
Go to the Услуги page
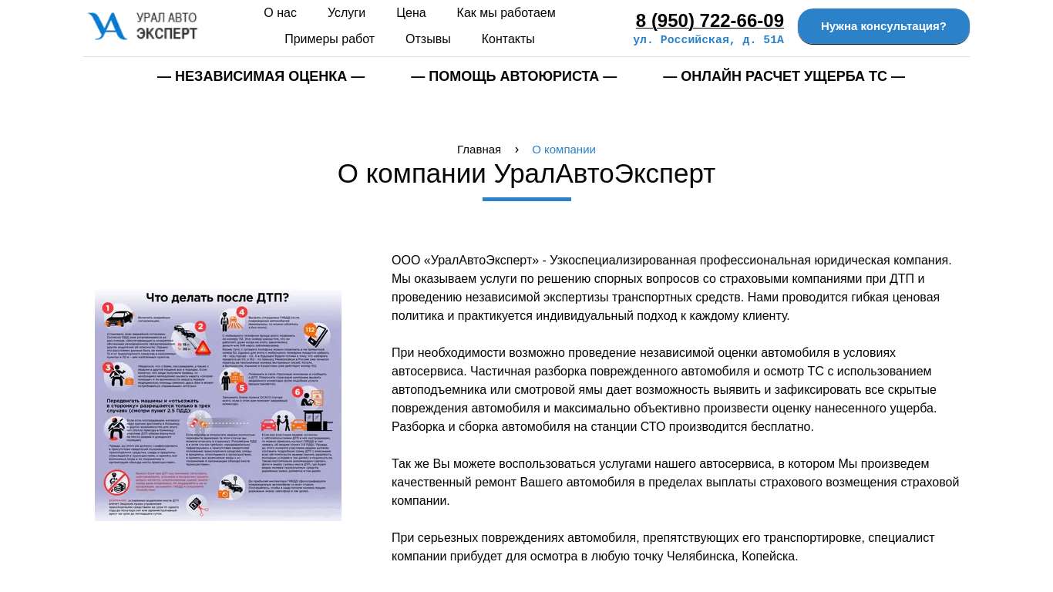pos(346,13)
